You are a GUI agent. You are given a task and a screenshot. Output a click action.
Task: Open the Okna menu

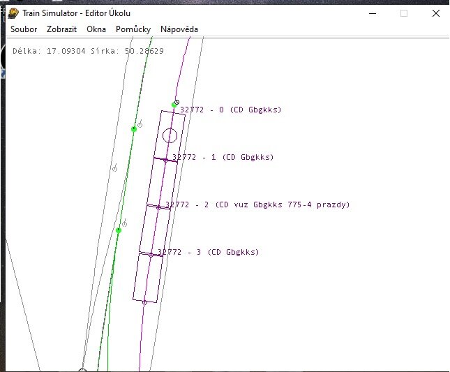pos(96,29)
